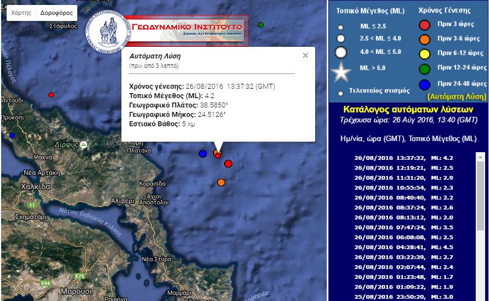This screenshot has height=301, width=489.
Task: Select catalog entry 12:19:21 ML 2.5
Action: pyautogui.click(x=403, y=168)
